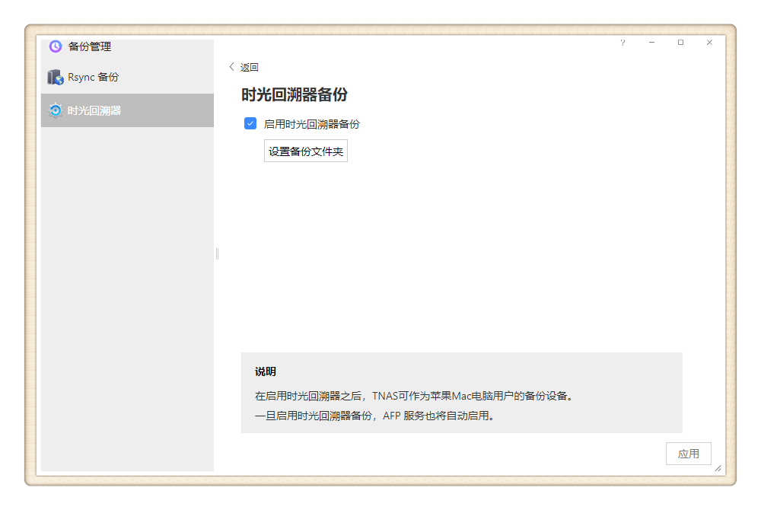
Task: Open help via question mark icon
Action: tap(622, 43)
